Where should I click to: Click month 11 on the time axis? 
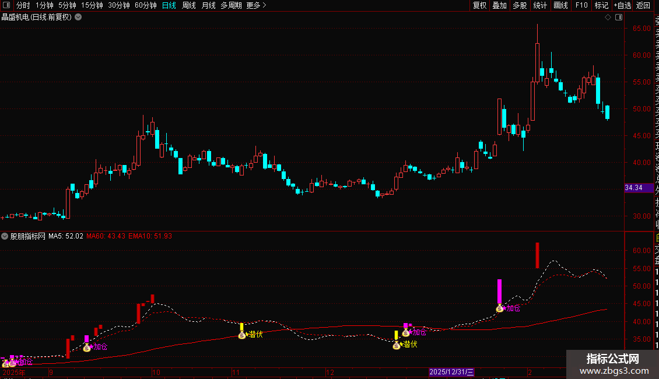236,372
